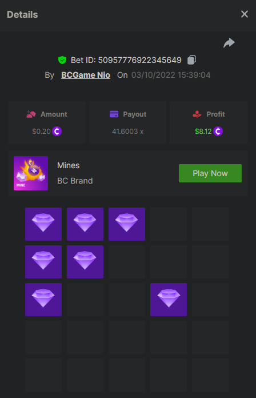Click the Play Now button

tap(210, 173)
